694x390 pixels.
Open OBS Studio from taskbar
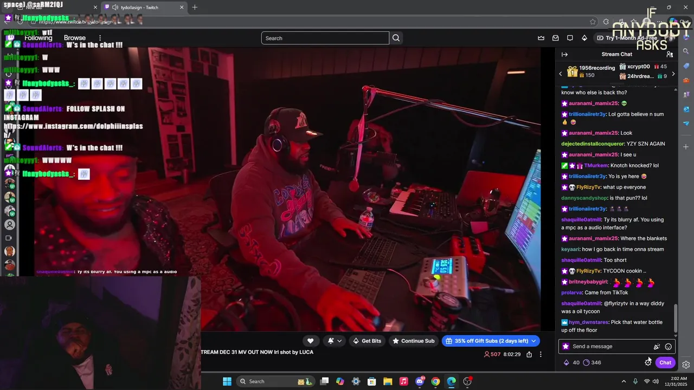(x=467, y=381)
